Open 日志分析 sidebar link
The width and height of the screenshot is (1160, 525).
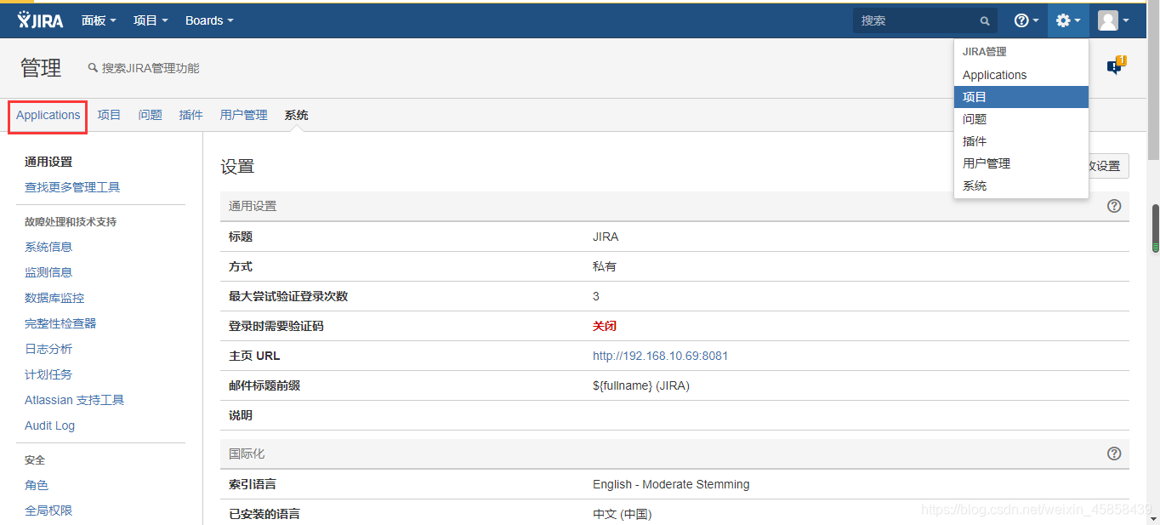48,349
